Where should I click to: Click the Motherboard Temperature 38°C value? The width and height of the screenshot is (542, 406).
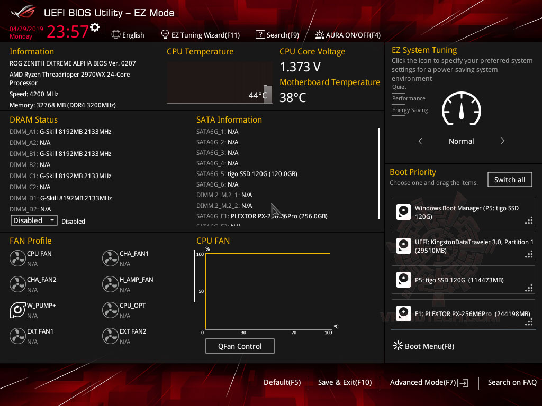(x=293, y=97)
